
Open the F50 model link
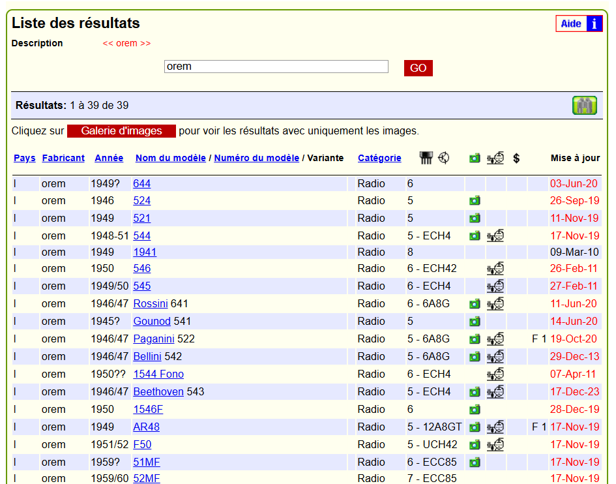(142, 445)
